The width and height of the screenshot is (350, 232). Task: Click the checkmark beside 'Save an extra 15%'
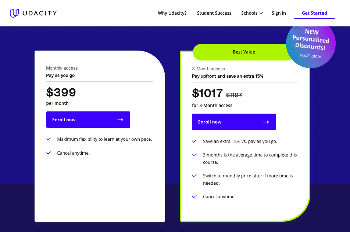194,141
